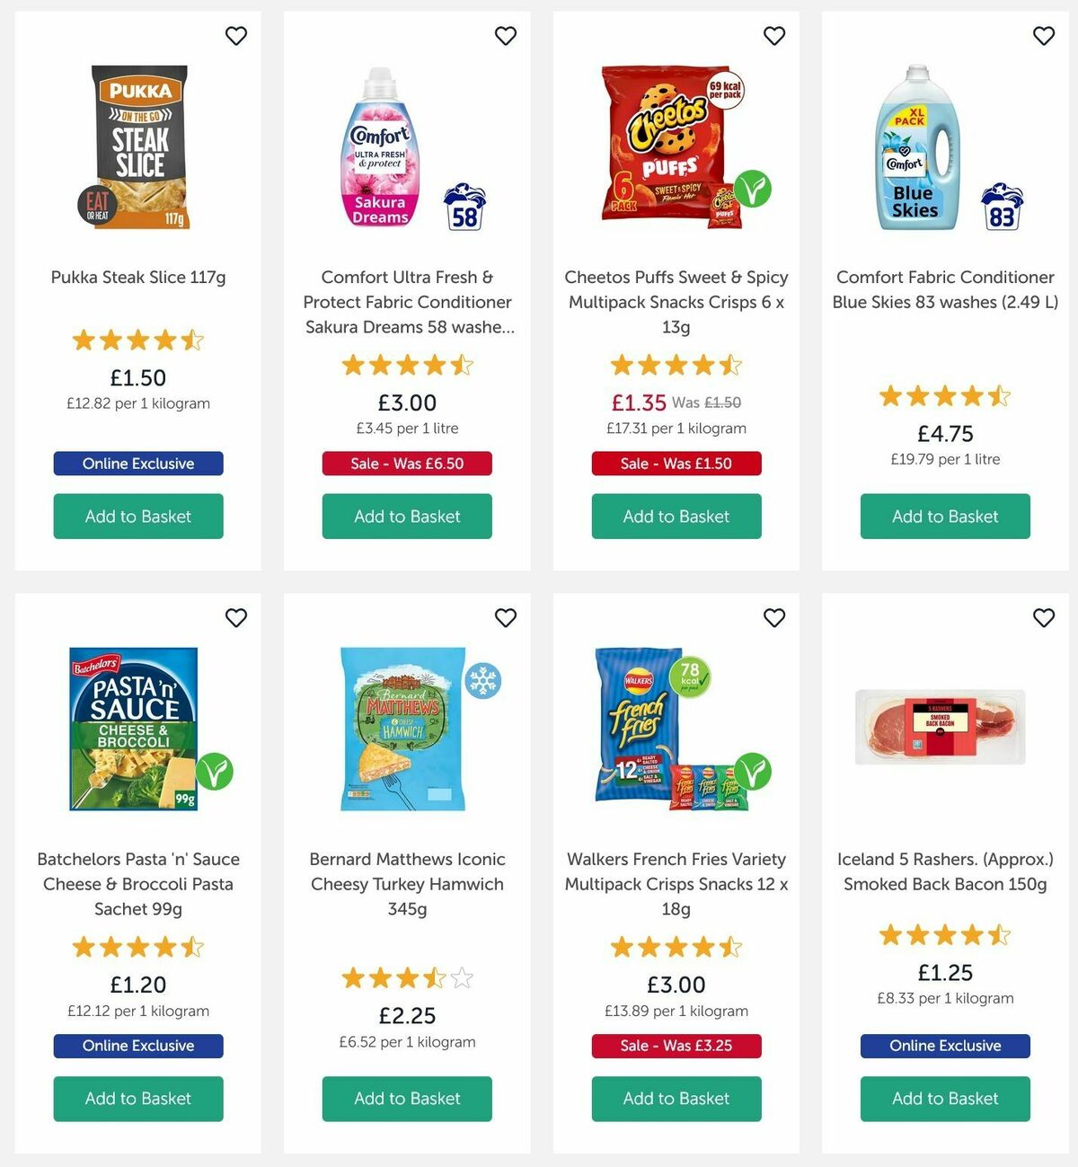
Task: Click the heart on Iceland Smoked Back Bacon
Action: pyautogui.click(x=1044, y=618)
